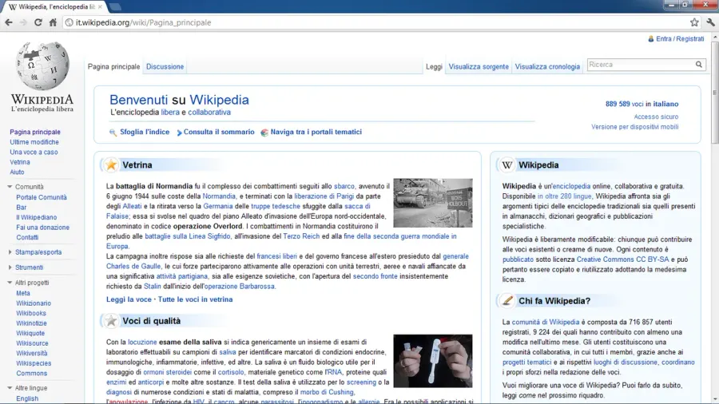The height and width of the screenshot is (404, 719).
Task: Open Naviga tra i portali tematici
Action: tap(316, 132)
